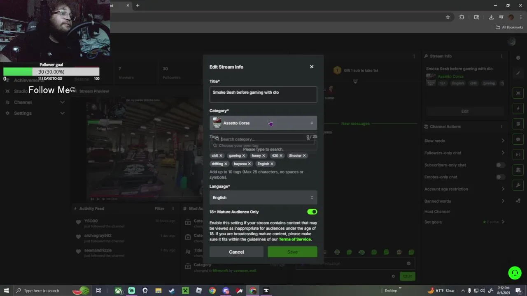Open File Explorer from the taskbar
Screen dimensions: 527x296
click(158, 291)
